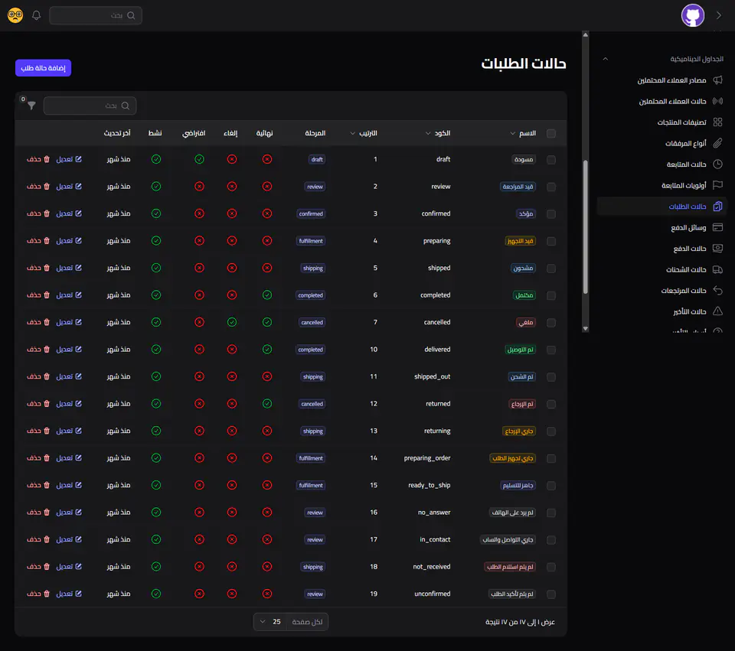Click the return arrow icon for حالات المرتجعات
The image size is (735, 651).
pos(717,291)
